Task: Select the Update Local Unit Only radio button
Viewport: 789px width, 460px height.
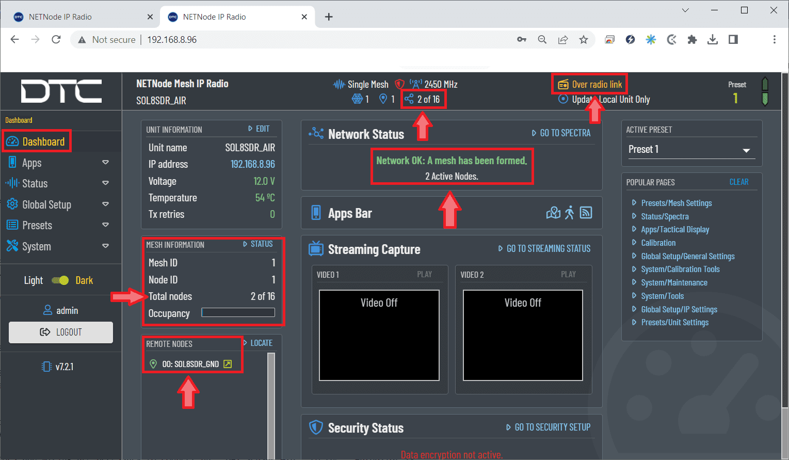Action: pyautogui.click(x=563, y=99)
